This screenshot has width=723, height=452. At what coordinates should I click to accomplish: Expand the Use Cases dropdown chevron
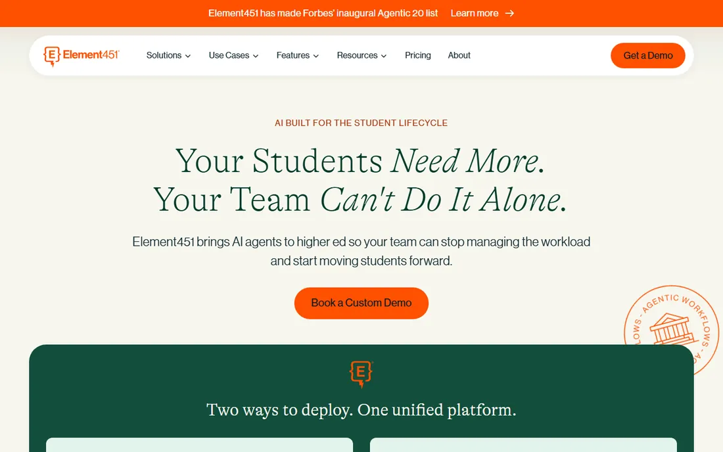click(256, 56)
